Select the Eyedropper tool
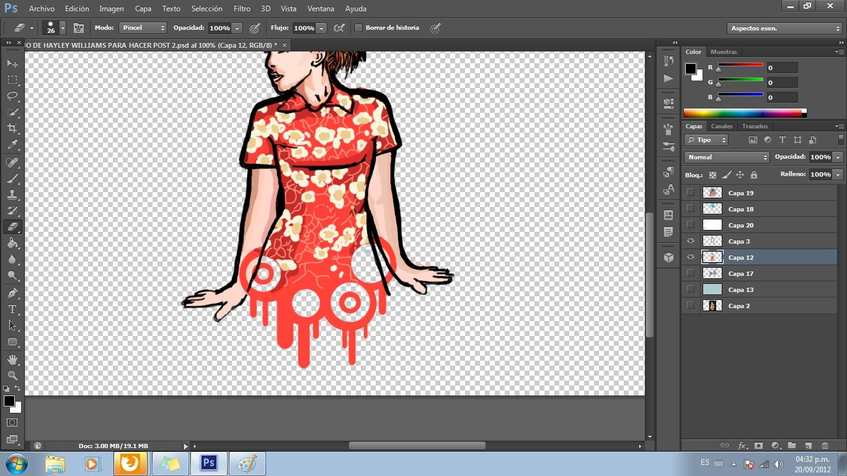The width and height of the screenshot is (847, 476). tap(12, 144)
